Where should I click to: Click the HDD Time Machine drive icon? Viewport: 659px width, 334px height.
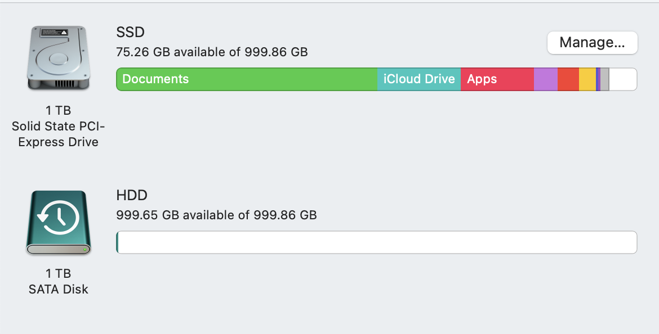point(59,222)
